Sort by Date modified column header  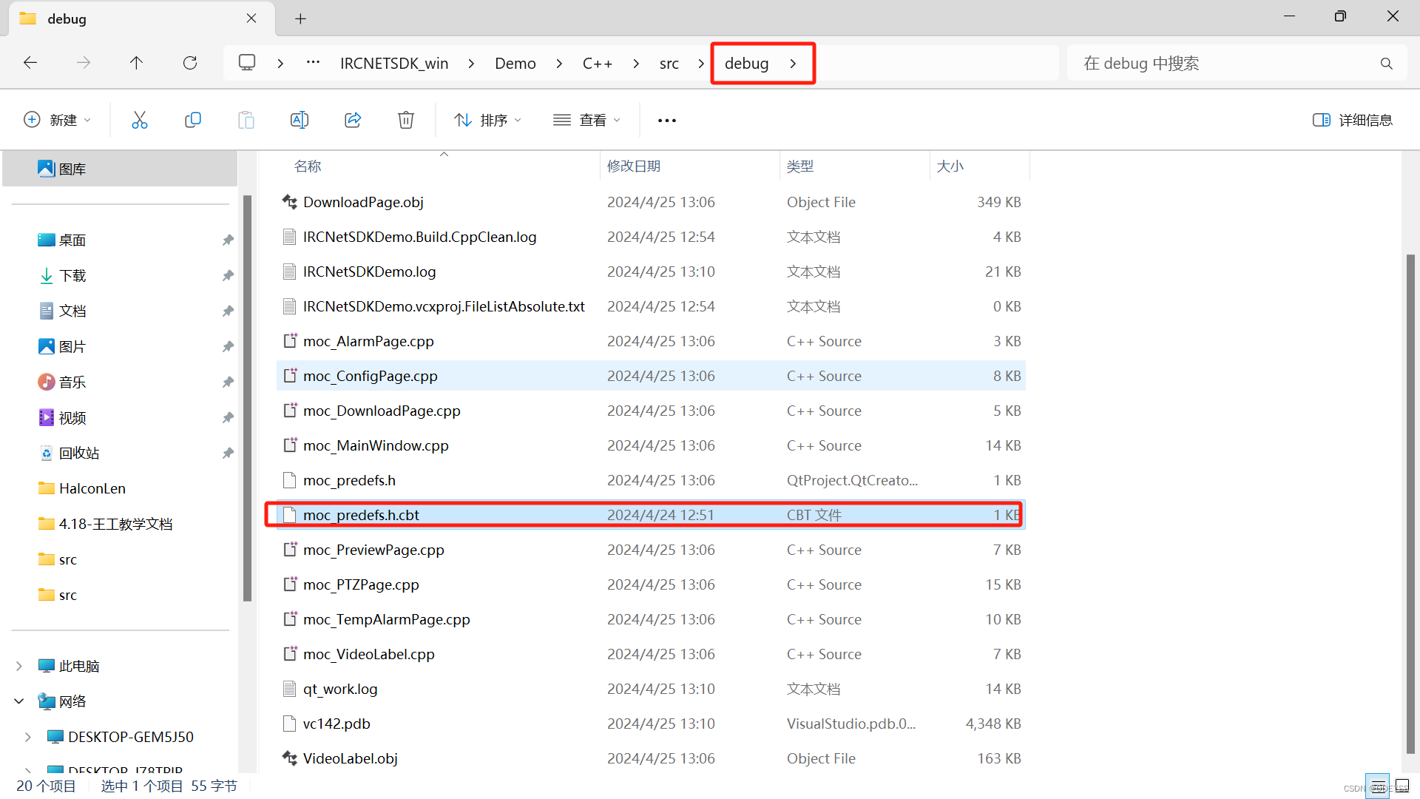(690, 166)
